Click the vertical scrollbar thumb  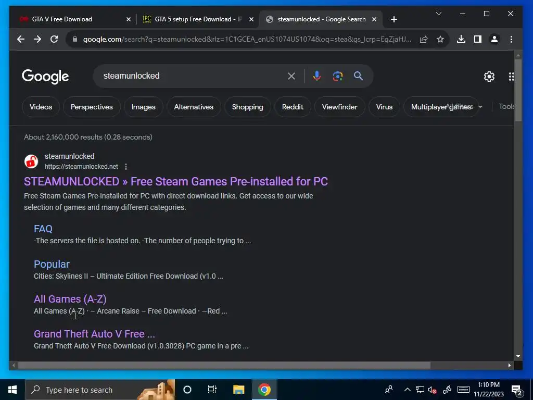click(518, 91)
